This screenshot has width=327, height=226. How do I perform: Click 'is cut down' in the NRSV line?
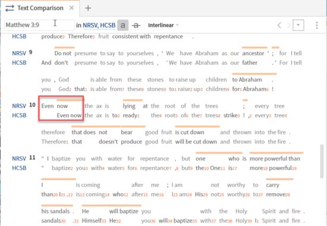click(x=190, y=132)
